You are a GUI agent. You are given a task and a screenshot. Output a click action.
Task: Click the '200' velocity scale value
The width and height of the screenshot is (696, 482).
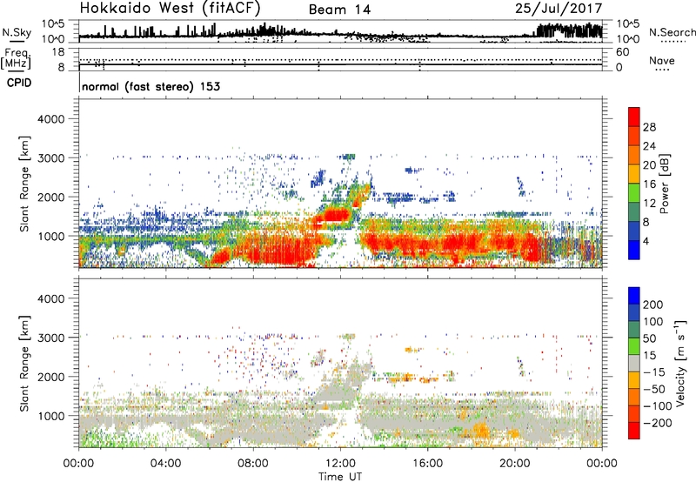[x=653, y=305]
